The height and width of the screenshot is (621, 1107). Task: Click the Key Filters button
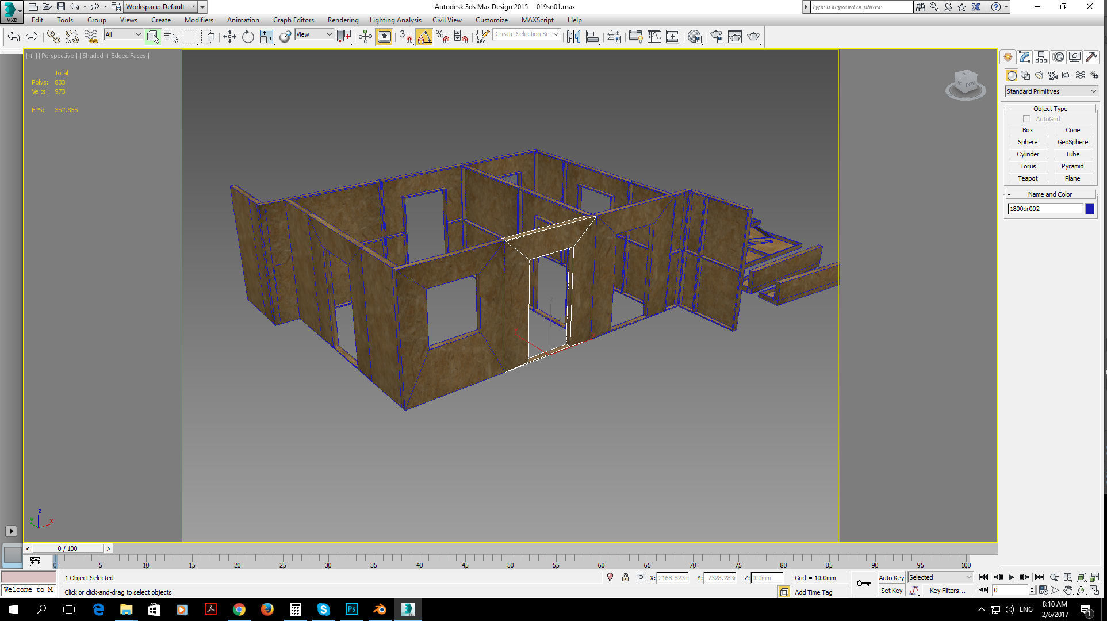click(x=947, y=591)
